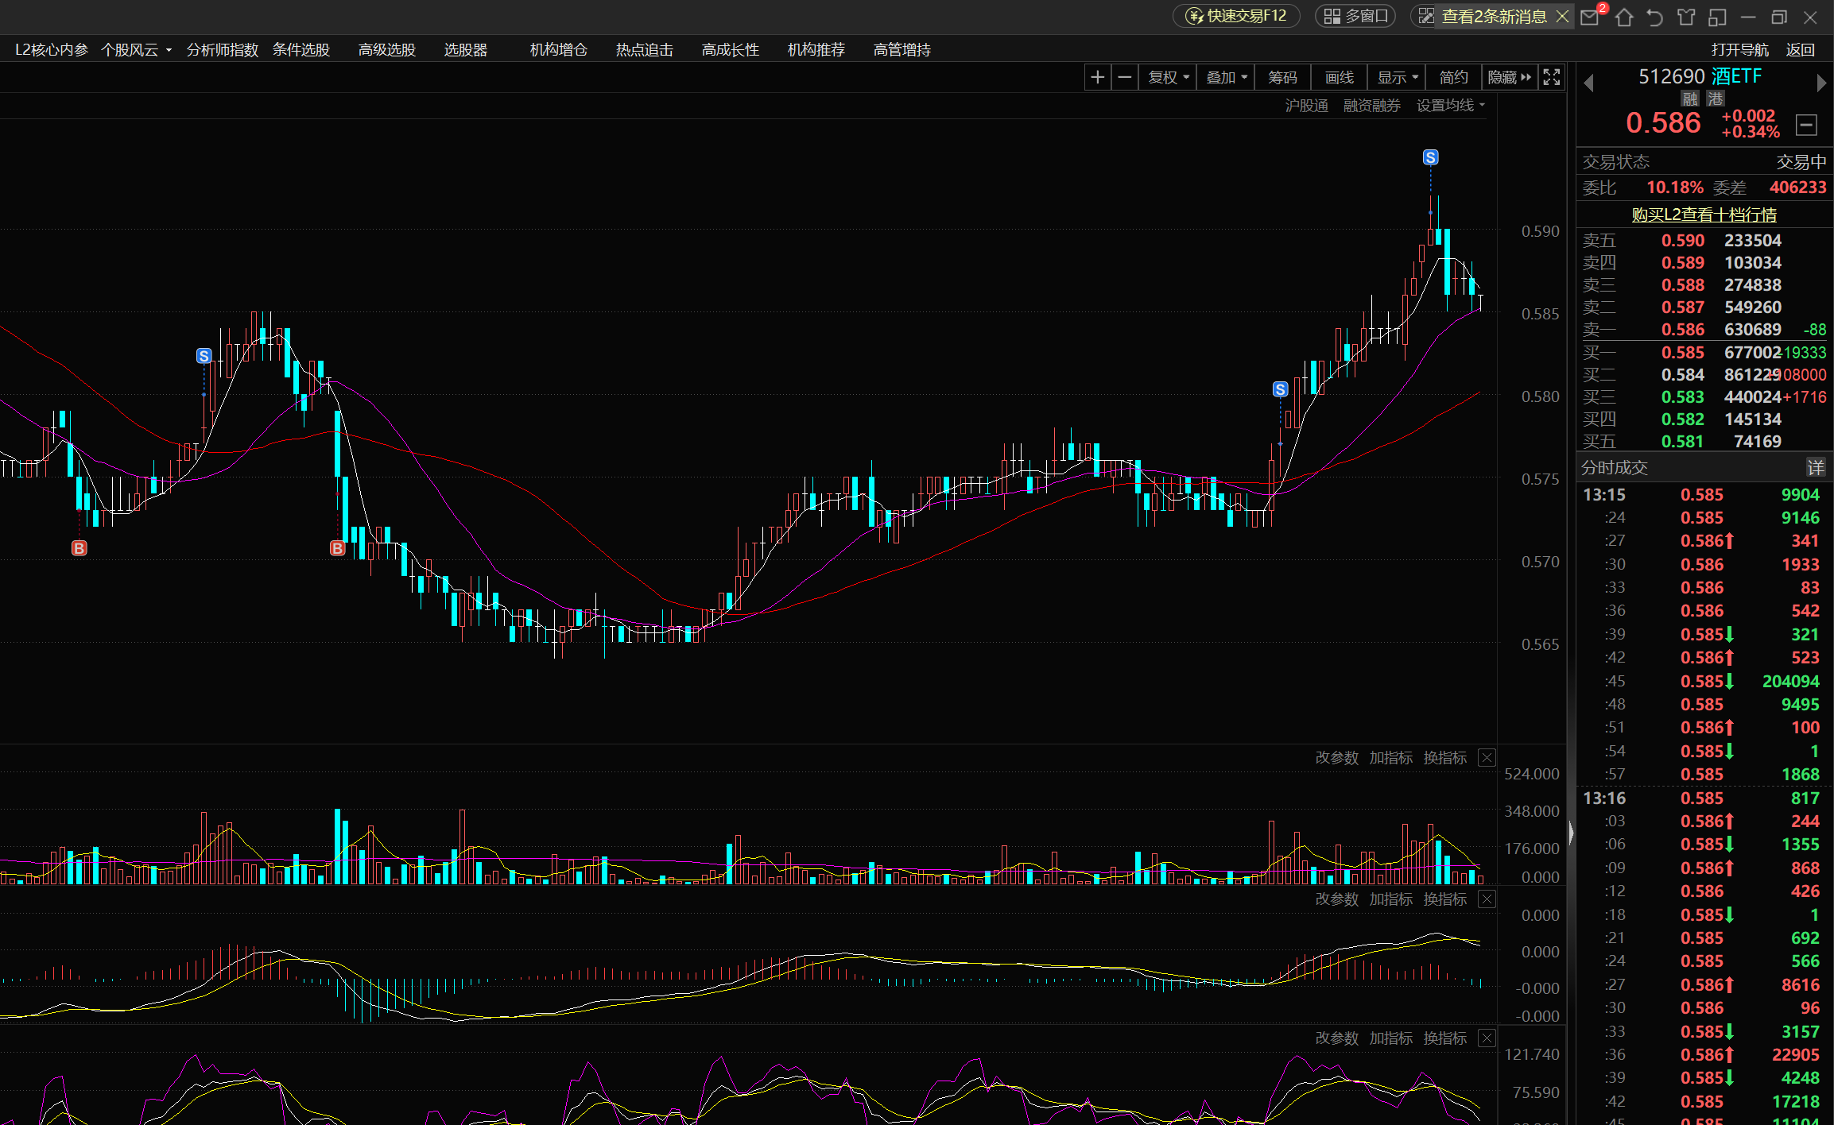The height and width of the screenshot is (1125, 1834).
Task: Click the 港 tag icon
Action: (x=1716, y=99)
